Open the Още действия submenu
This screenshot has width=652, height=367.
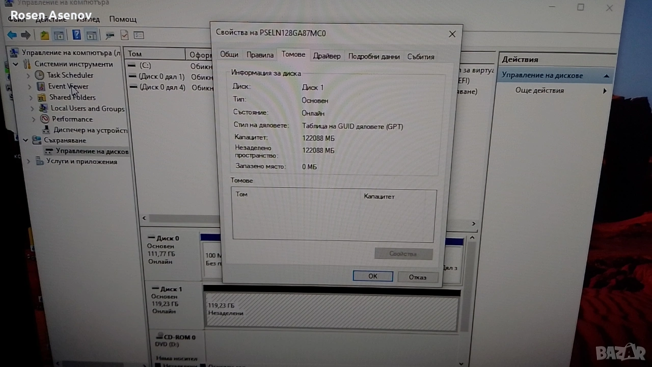coord(605,91)
